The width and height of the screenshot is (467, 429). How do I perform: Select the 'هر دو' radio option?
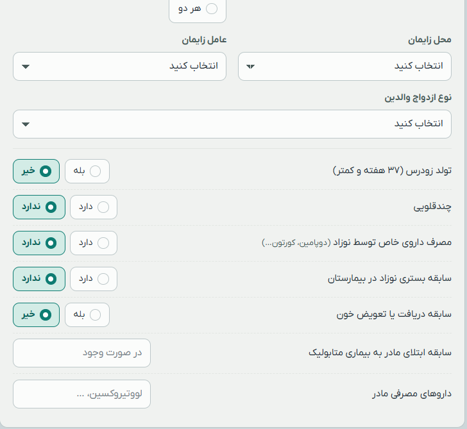click(198, 9)
